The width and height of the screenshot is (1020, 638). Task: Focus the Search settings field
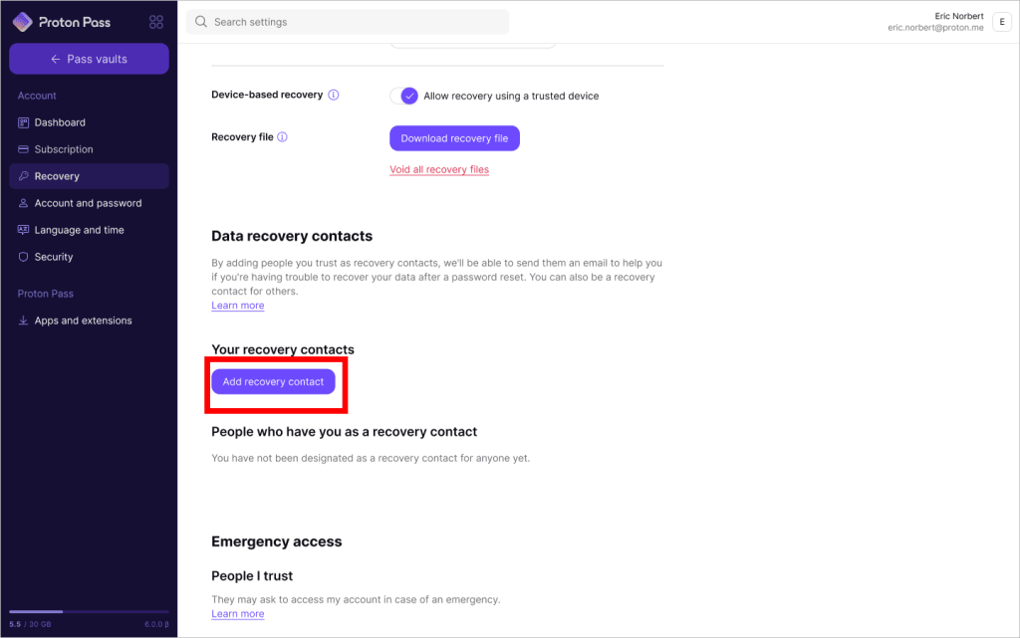(x=348, y=22)
